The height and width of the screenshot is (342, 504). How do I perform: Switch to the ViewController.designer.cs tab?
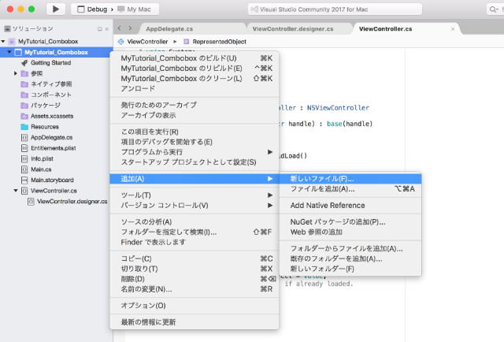coord(293,29)
